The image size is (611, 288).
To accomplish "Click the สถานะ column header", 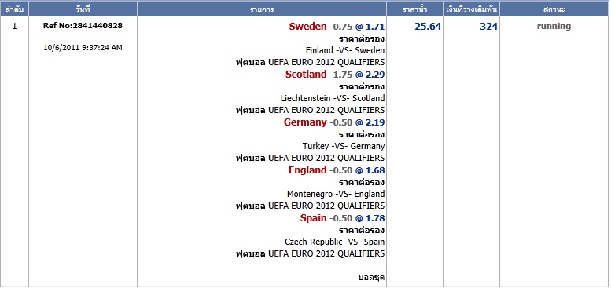I will (x=554, y=9).
